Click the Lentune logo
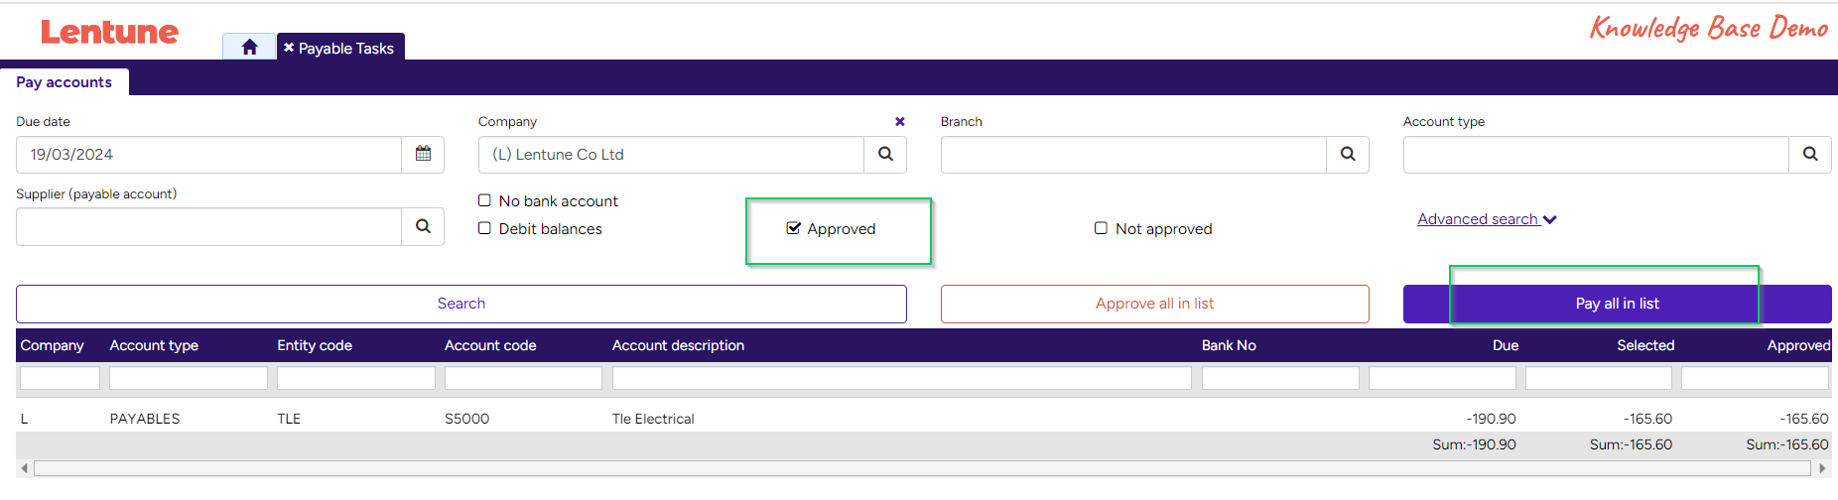Viewport: 1838px width, 500px height. coord(109,32)
